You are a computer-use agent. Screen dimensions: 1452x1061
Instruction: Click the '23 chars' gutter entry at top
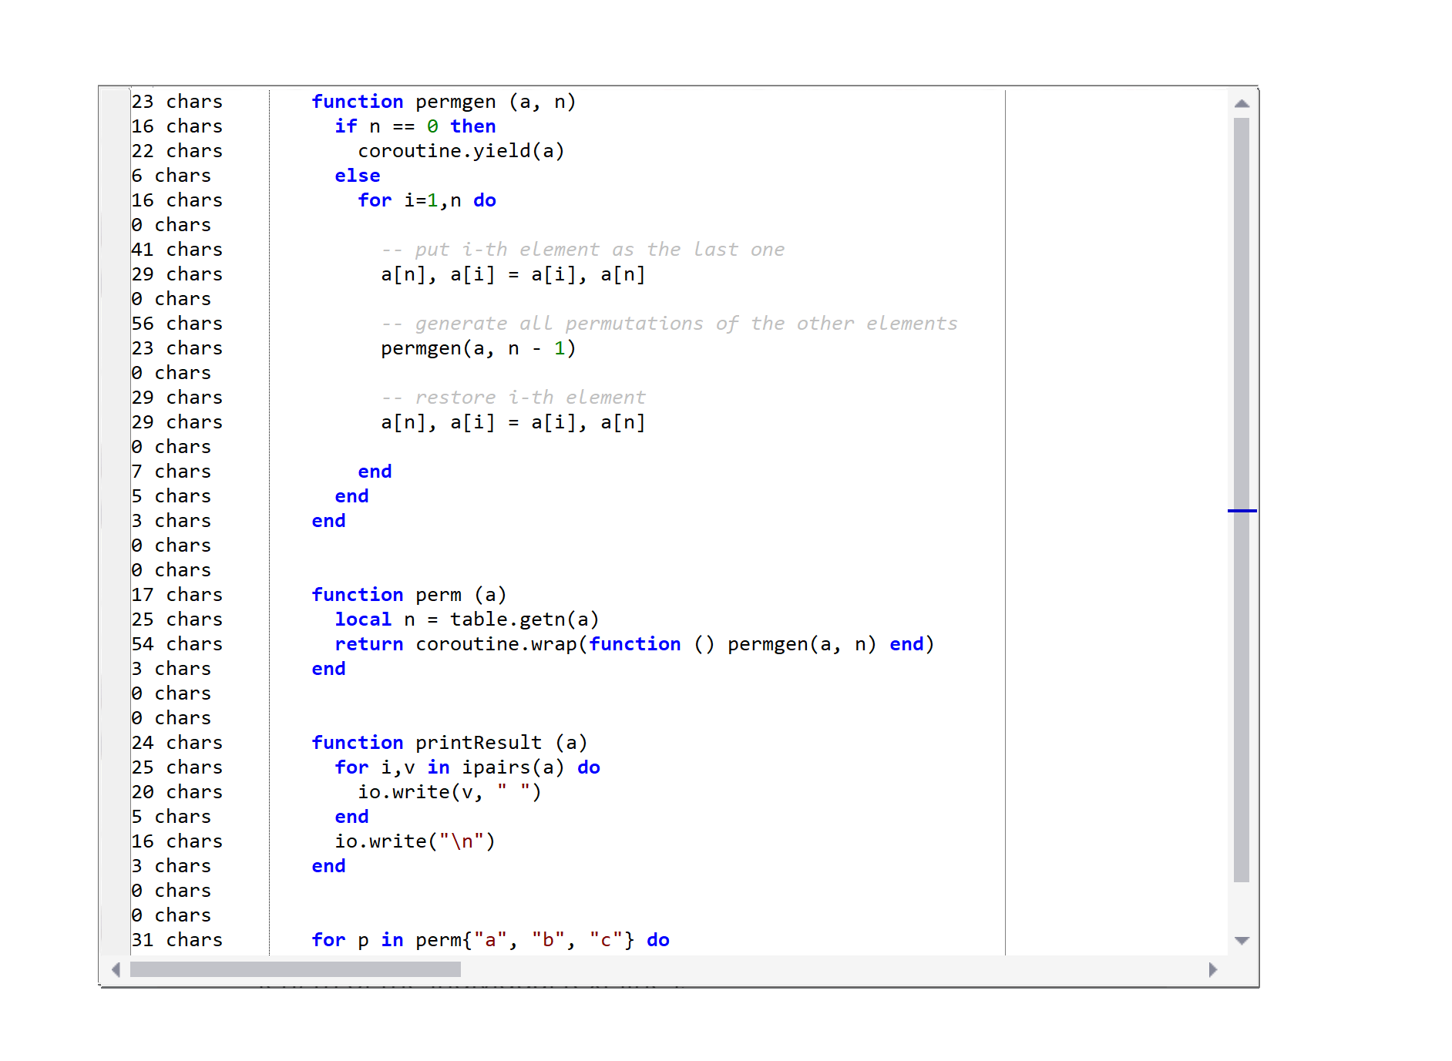pyautogui.click(x=177, y=101)
